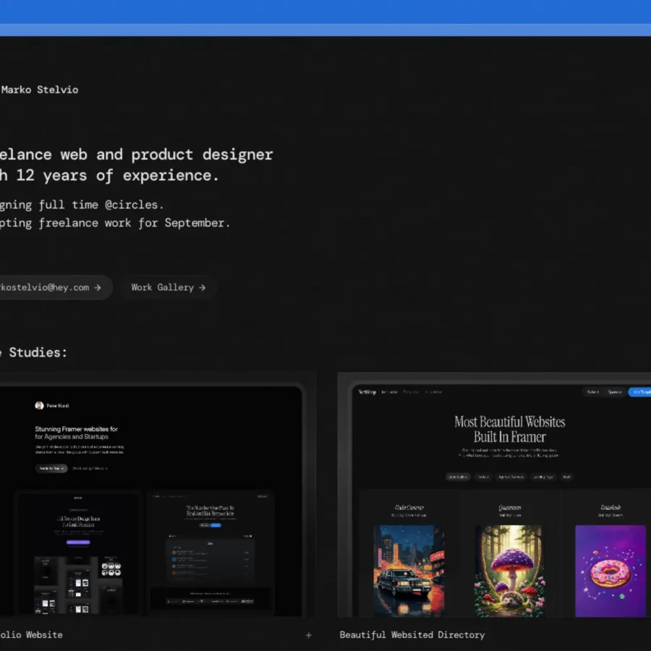The image size is (651, 651).
Task: Expand the Portfolio Website case study plus icon
Action: [x=309, y=635]
